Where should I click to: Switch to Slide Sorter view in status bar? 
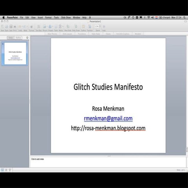6,170
